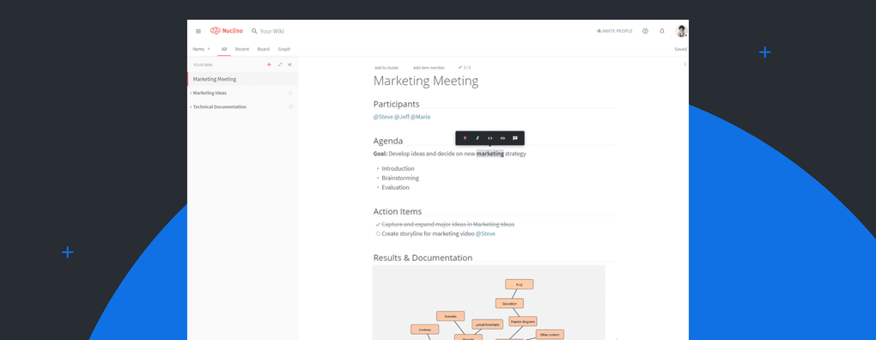
Task: Click the Tutorials node in the diagram
Action: coord(450,316)
